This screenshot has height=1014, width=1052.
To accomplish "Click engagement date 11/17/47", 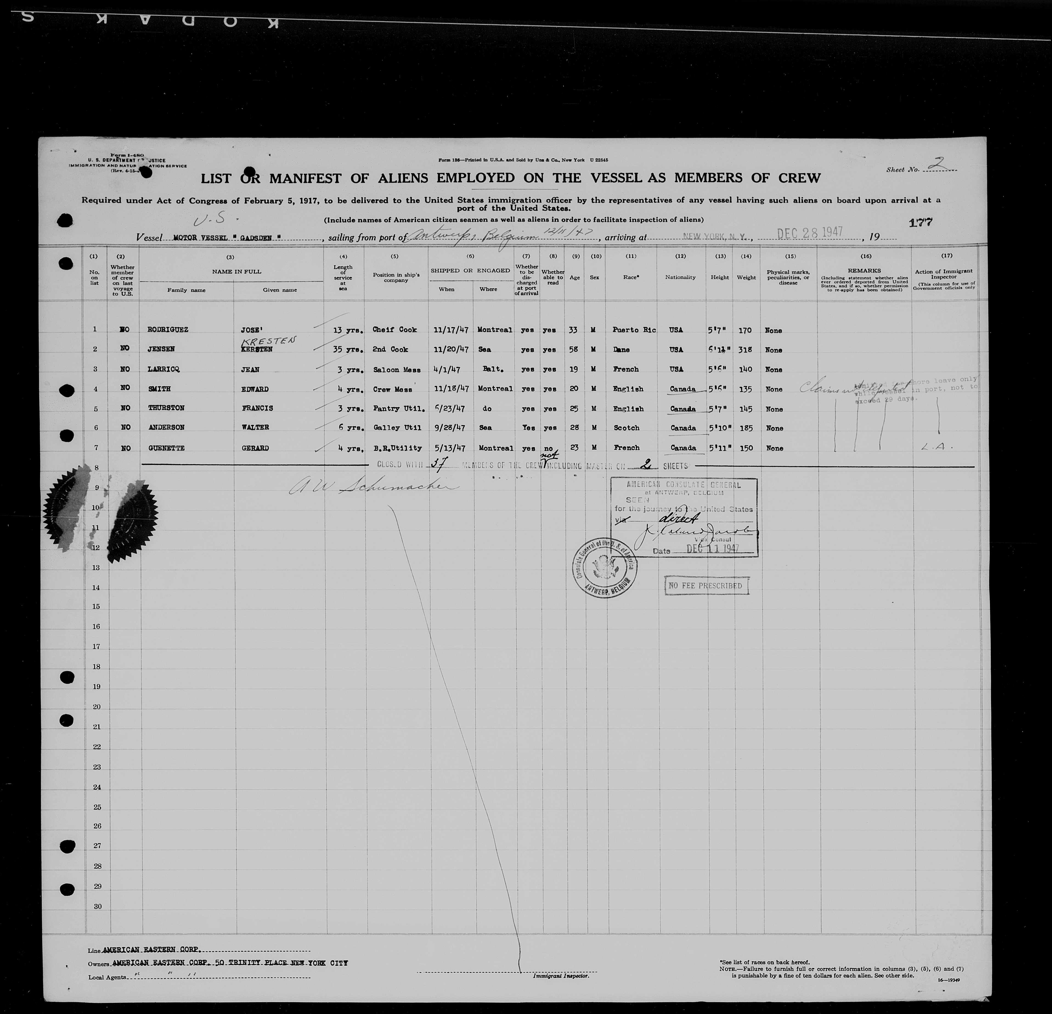I will (x=452, y=329).
